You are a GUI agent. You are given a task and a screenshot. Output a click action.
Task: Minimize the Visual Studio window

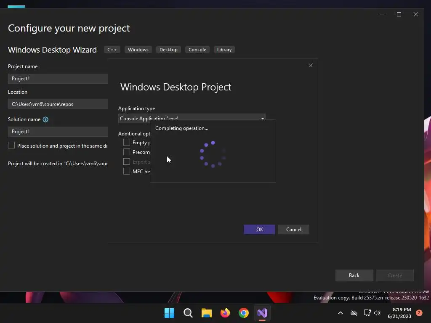pyautogui.click(x=382, y=14)
